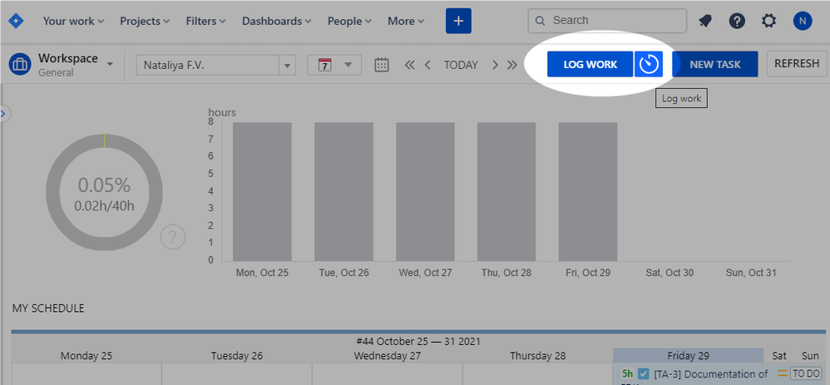This screenshot has height=385, width=830.
Task: Open the Dashboards menu
Action: click(x=277, y=21)
